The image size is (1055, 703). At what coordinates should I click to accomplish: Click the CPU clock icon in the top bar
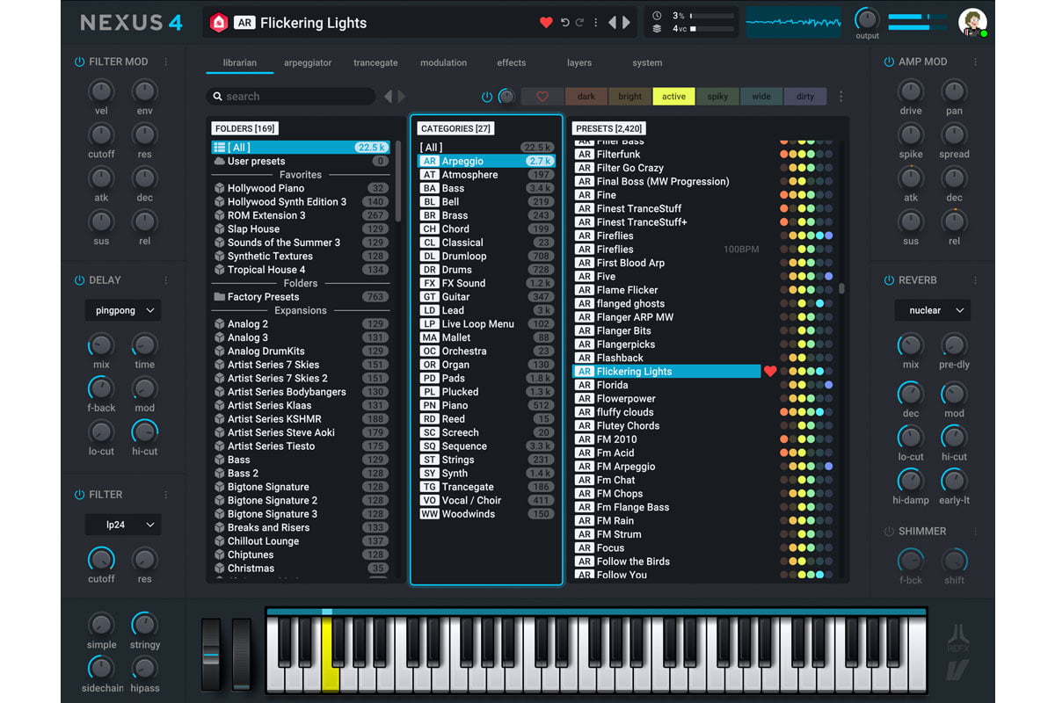coord(657,16)
